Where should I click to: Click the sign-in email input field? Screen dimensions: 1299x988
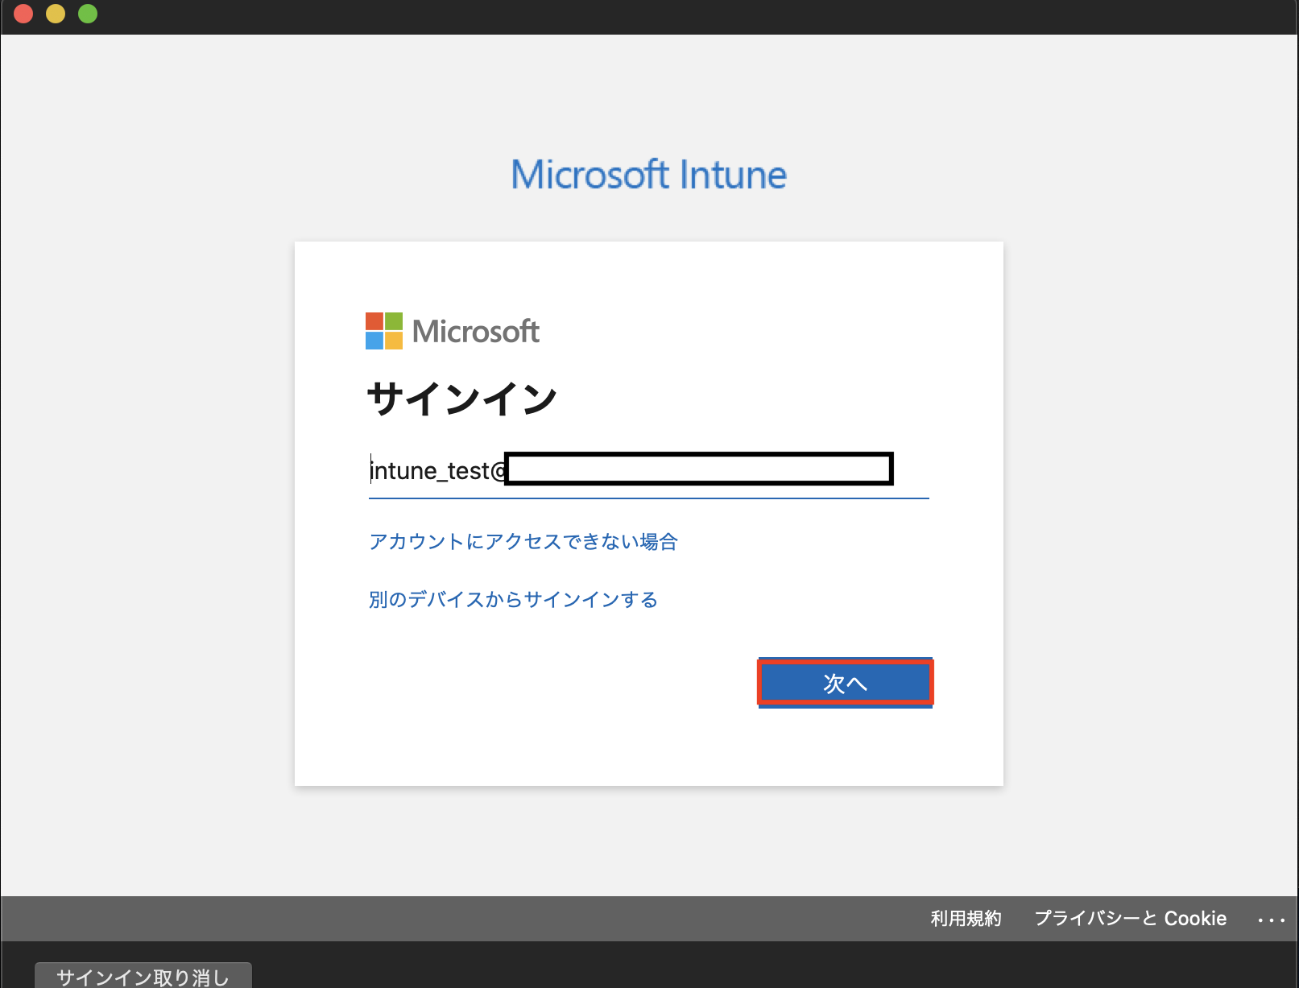click(x=648, y=470)
